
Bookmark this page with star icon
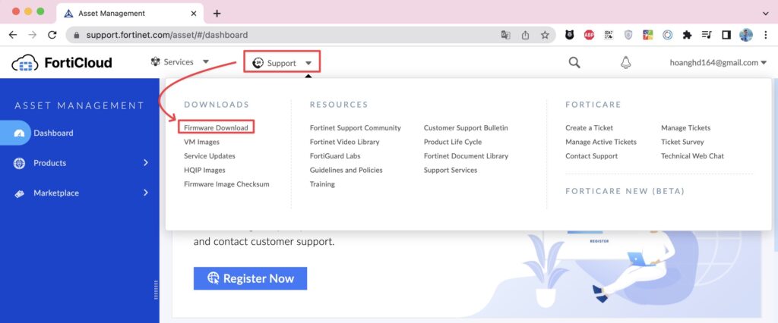coord(545,35)
